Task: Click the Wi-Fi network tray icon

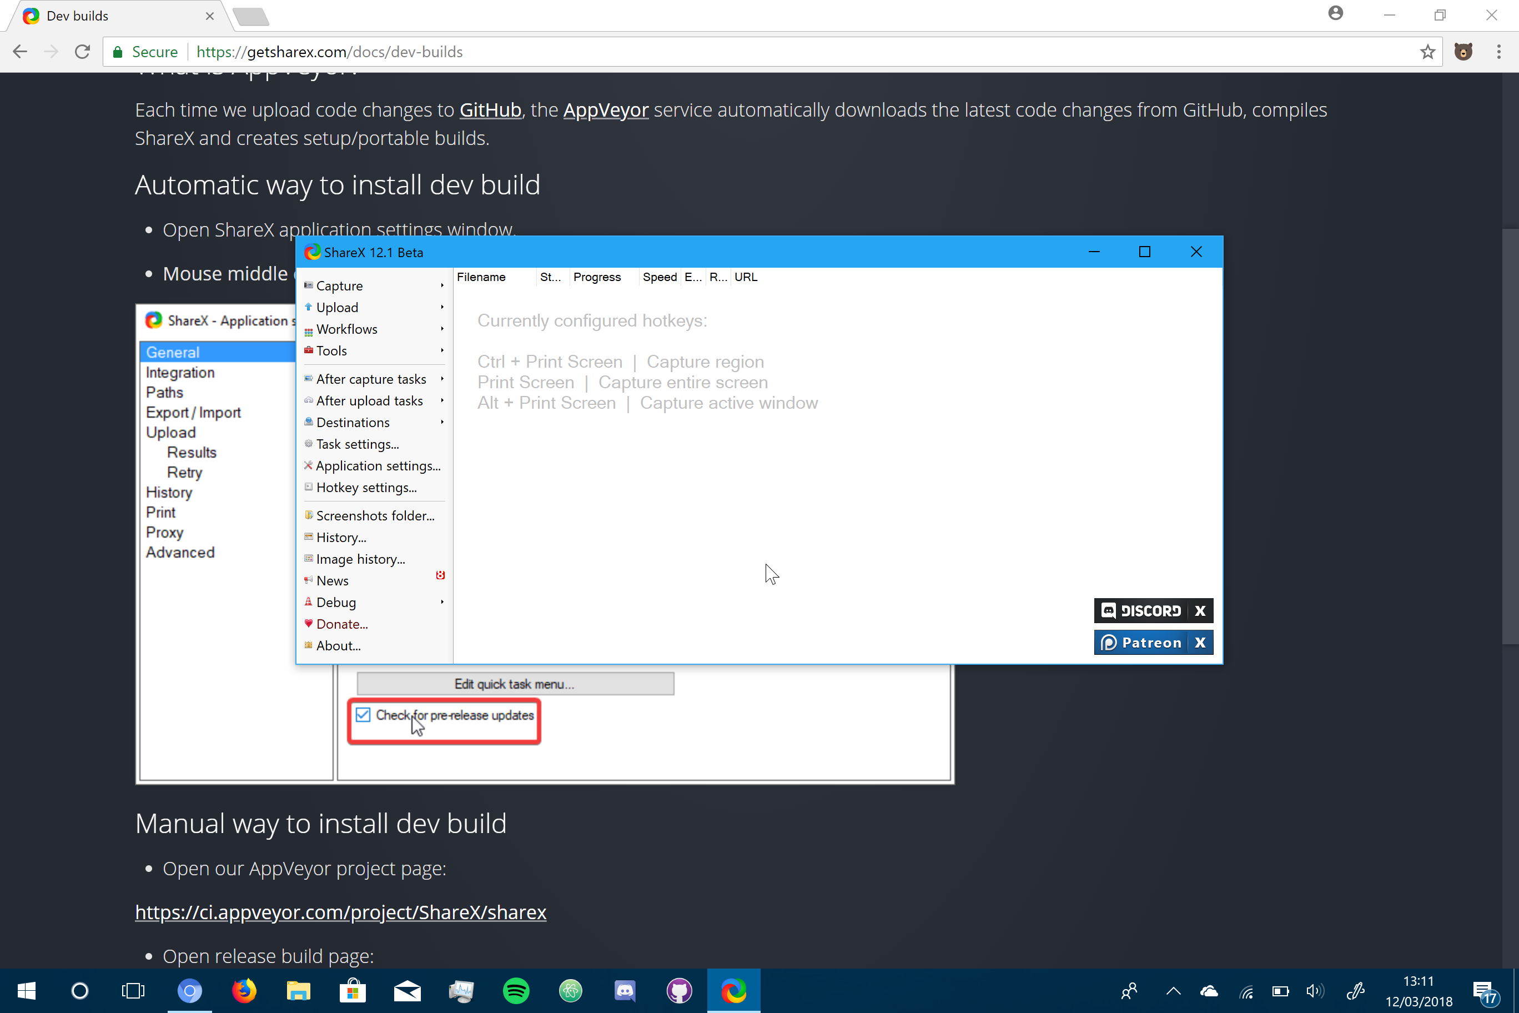Action: click(x=1246, y=991)
